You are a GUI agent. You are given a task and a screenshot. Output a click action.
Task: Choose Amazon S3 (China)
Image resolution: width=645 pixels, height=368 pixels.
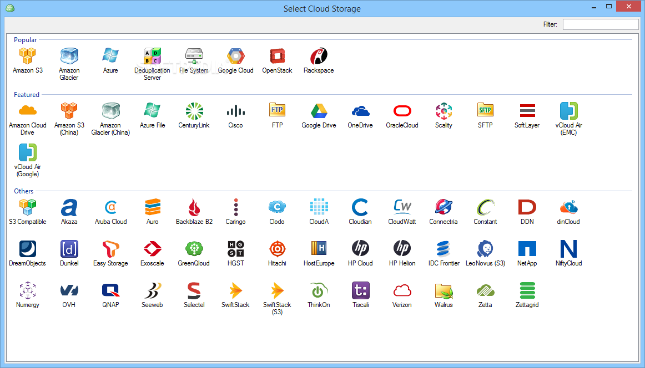69,110
